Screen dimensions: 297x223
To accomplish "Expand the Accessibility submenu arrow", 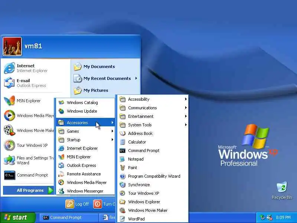I will click(186, 99).
